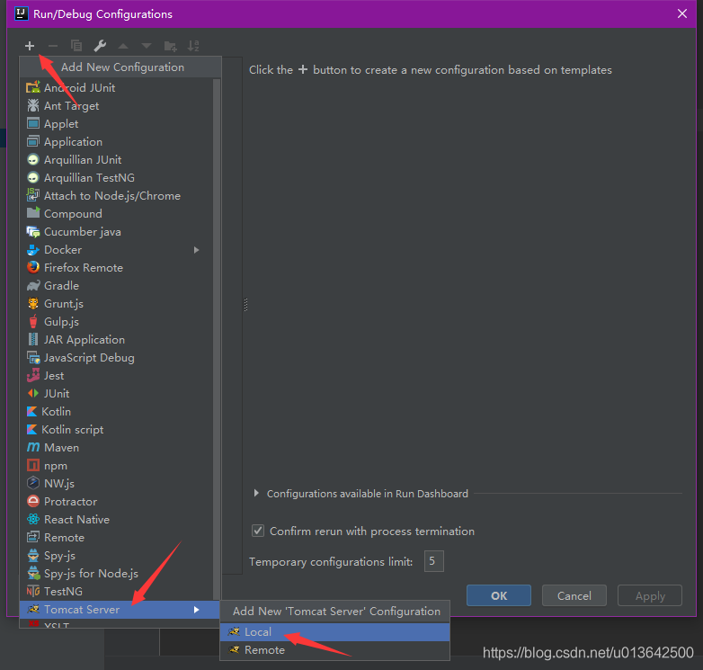Click the plus Add New Configuration icon
Viewport: 703px width, 670px height.
pyautogui.click(x=30, y=46)
